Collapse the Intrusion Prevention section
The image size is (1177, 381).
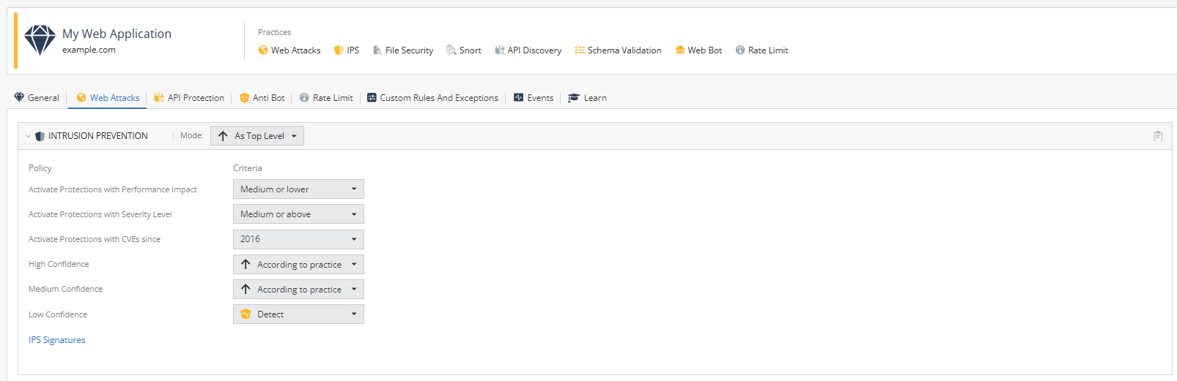tap(29, 136)
